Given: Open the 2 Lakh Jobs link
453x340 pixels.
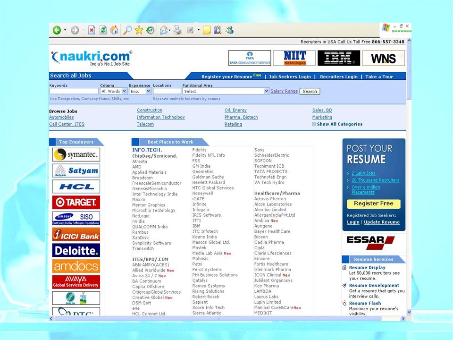Looking at the screenshot, I should click(363, 173).
